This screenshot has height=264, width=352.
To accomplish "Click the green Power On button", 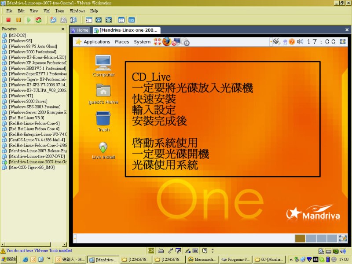I will (29, 20).
